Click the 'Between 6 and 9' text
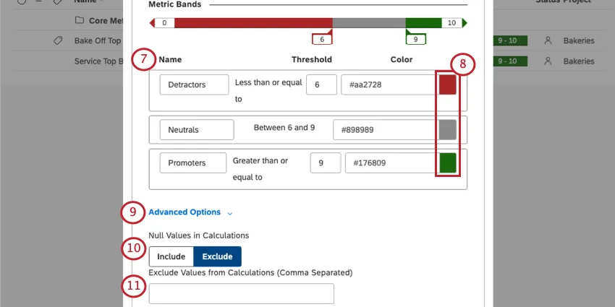Screen dimensions: 615x307 pyautogui.click(x=284, y=128)
